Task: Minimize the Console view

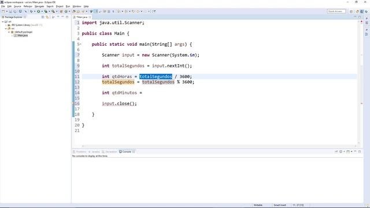Action: point(355,151)
